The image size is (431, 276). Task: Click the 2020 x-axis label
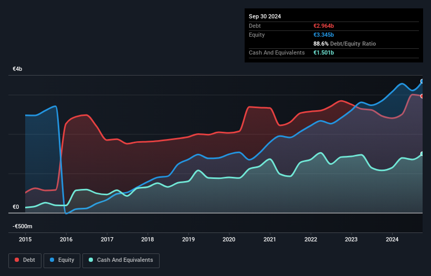click(x=229, y=239)
